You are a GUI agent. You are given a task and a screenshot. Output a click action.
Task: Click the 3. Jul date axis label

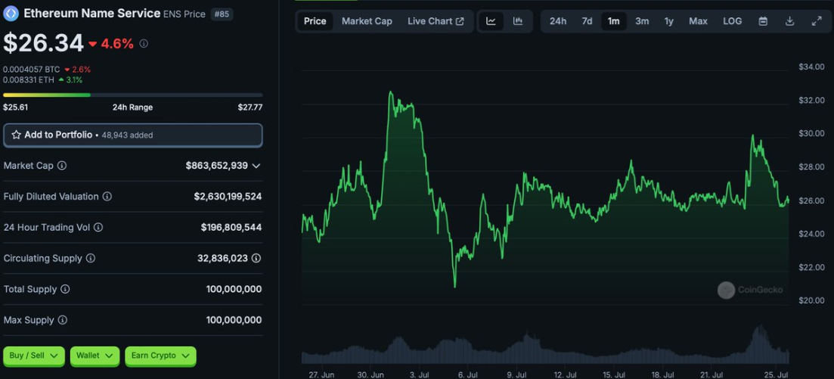(x=420, y=374)
